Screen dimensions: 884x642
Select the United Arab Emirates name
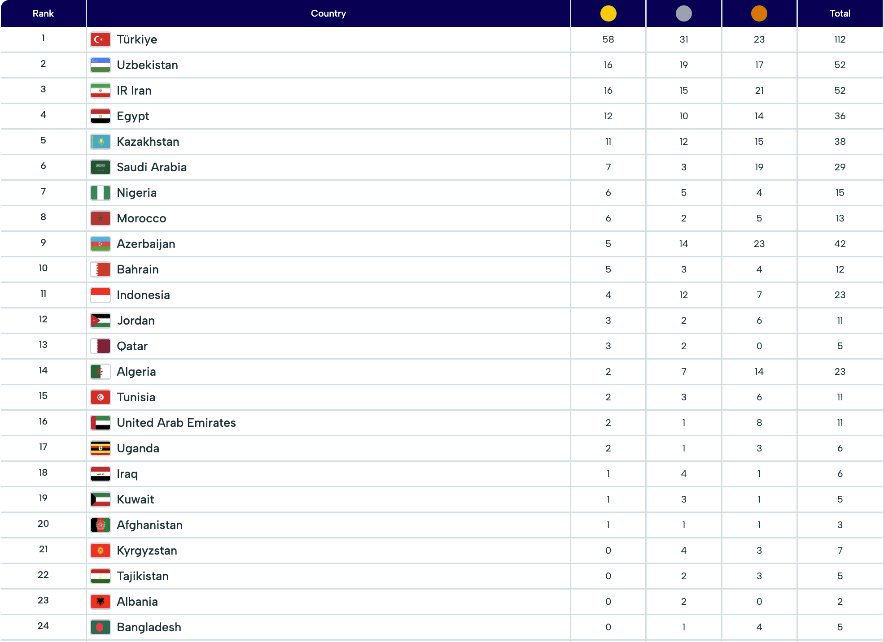click(x=176, y=423)
